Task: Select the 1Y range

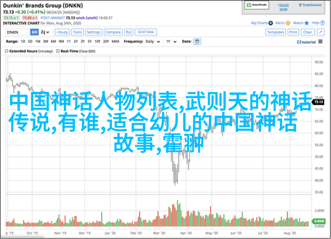Action: (x=69, y=41)
